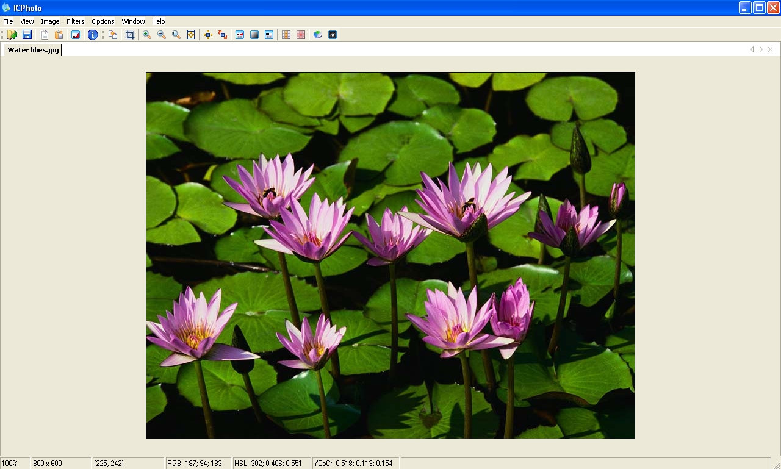The width and height of the screenshot is (781, 469).
Task: Click the water lilies image canvas
Action: tap(390, 256)
